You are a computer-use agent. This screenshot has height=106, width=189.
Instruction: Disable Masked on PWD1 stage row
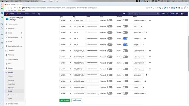click(x=125, y=44)
